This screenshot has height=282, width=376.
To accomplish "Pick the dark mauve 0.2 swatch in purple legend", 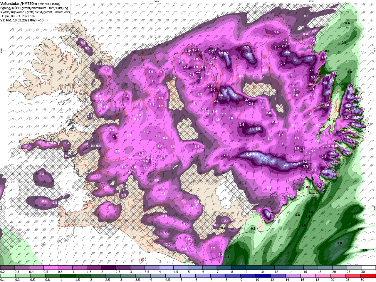I will pyautogui.click(x=7, y=268).
